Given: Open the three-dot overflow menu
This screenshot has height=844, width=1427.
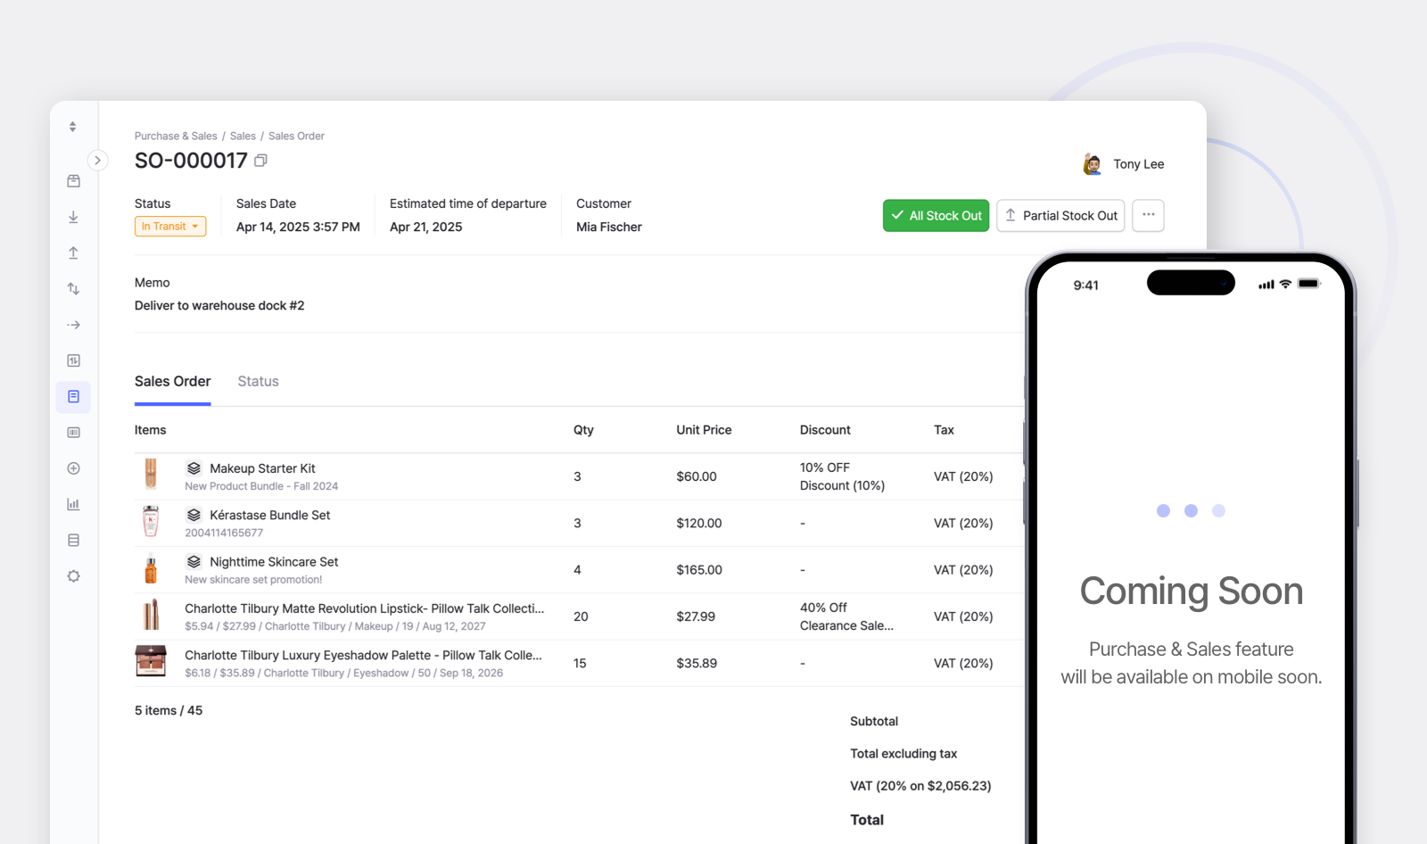Looking at the screenshot, I should (x=1148, y=215).
